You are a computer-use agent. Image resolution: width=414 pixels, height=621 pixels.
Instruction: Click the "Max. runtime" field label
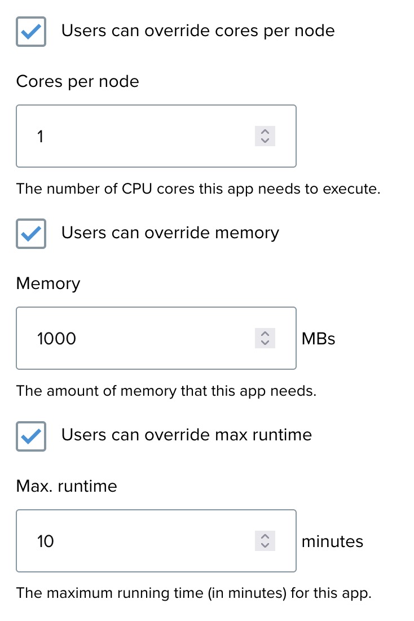(67, 486)
